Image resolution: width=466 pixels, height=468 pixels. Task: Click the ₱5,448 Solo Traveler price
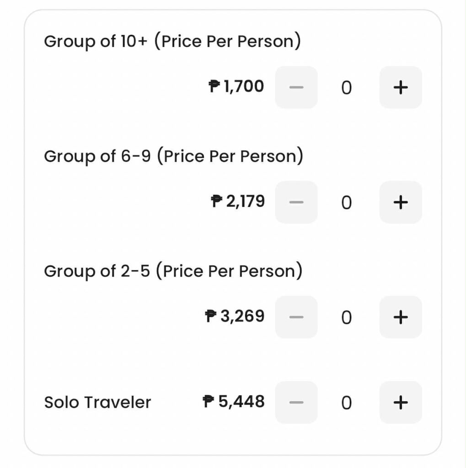click(x=234, y=402)
